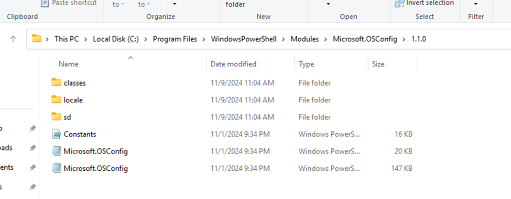Image resolution: width=511 pixels, height=199 pixels.
Task: Sort by Size column header
Action: (378, 64)
